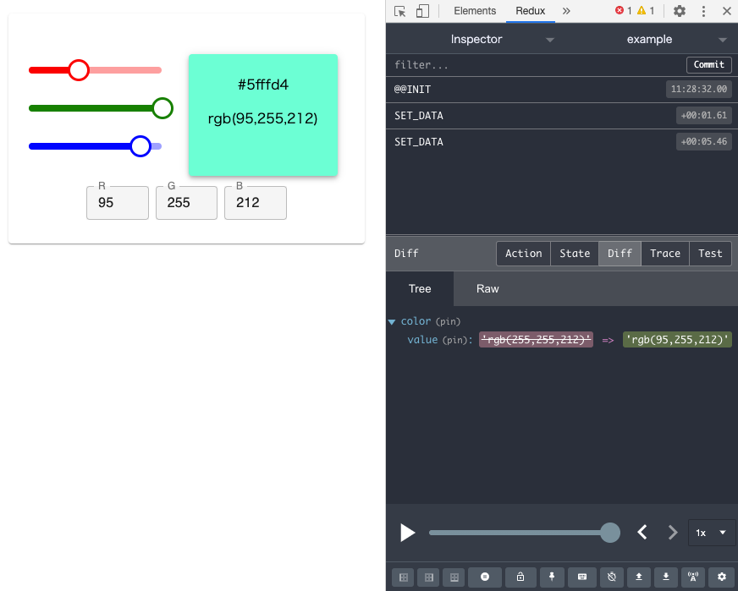Pin the value key

[456, 340]
